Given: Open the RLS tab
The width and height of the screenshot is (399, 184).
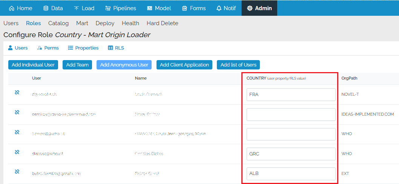Looking at the screenshot, I should tap(116, 48).
